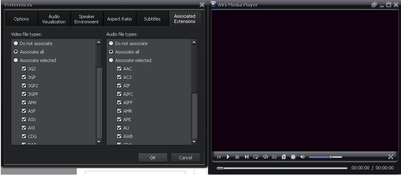Screen dimensions: 401x175
Task: Toggle the AMV checkbox
Action: (x=24, y=103)
